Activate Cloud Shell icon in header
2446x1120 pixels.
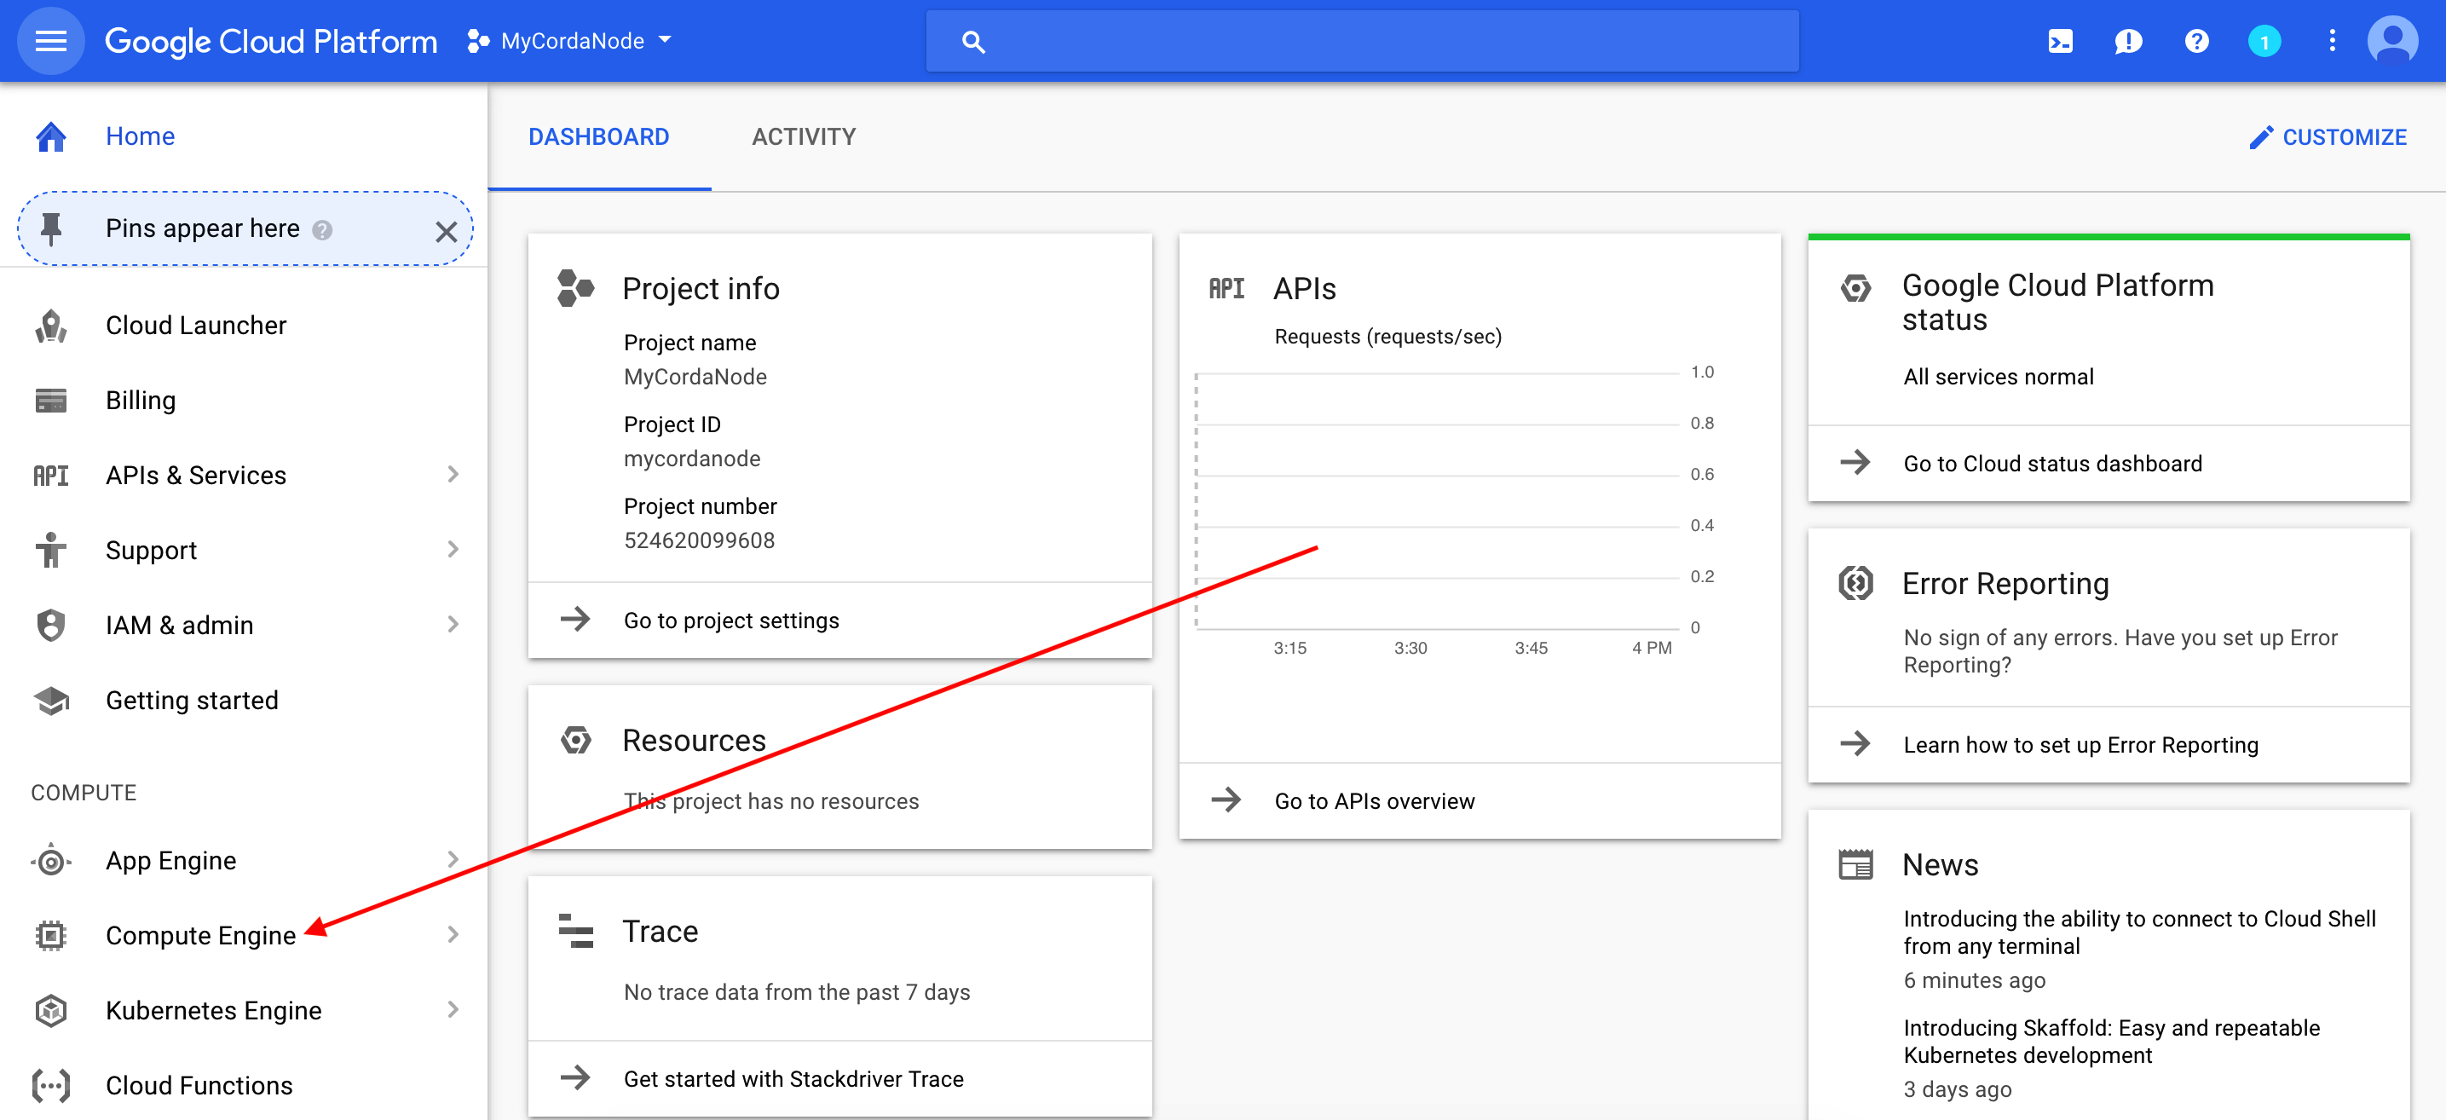(x=2060, y=41)
